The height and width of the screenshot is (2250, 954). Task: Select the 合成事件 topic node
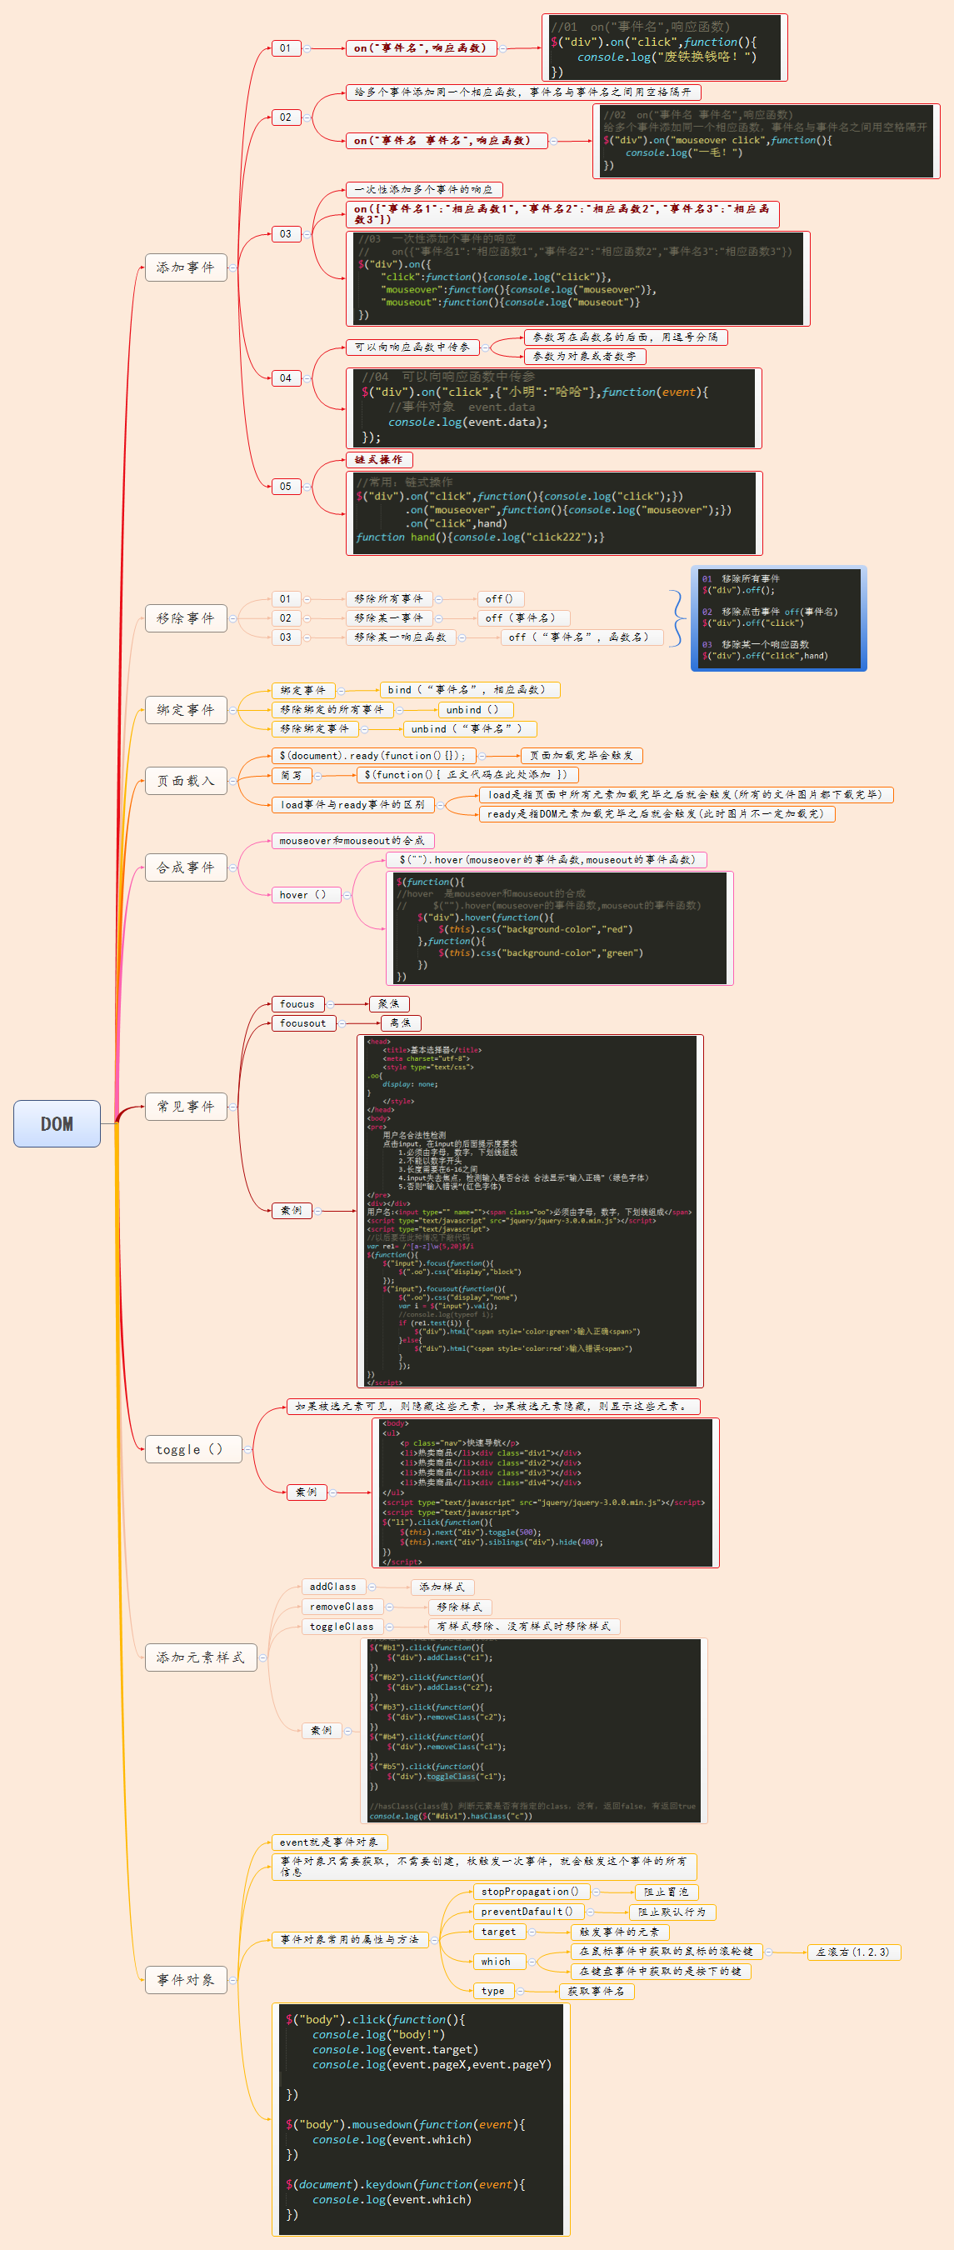[x=185, y=867]
